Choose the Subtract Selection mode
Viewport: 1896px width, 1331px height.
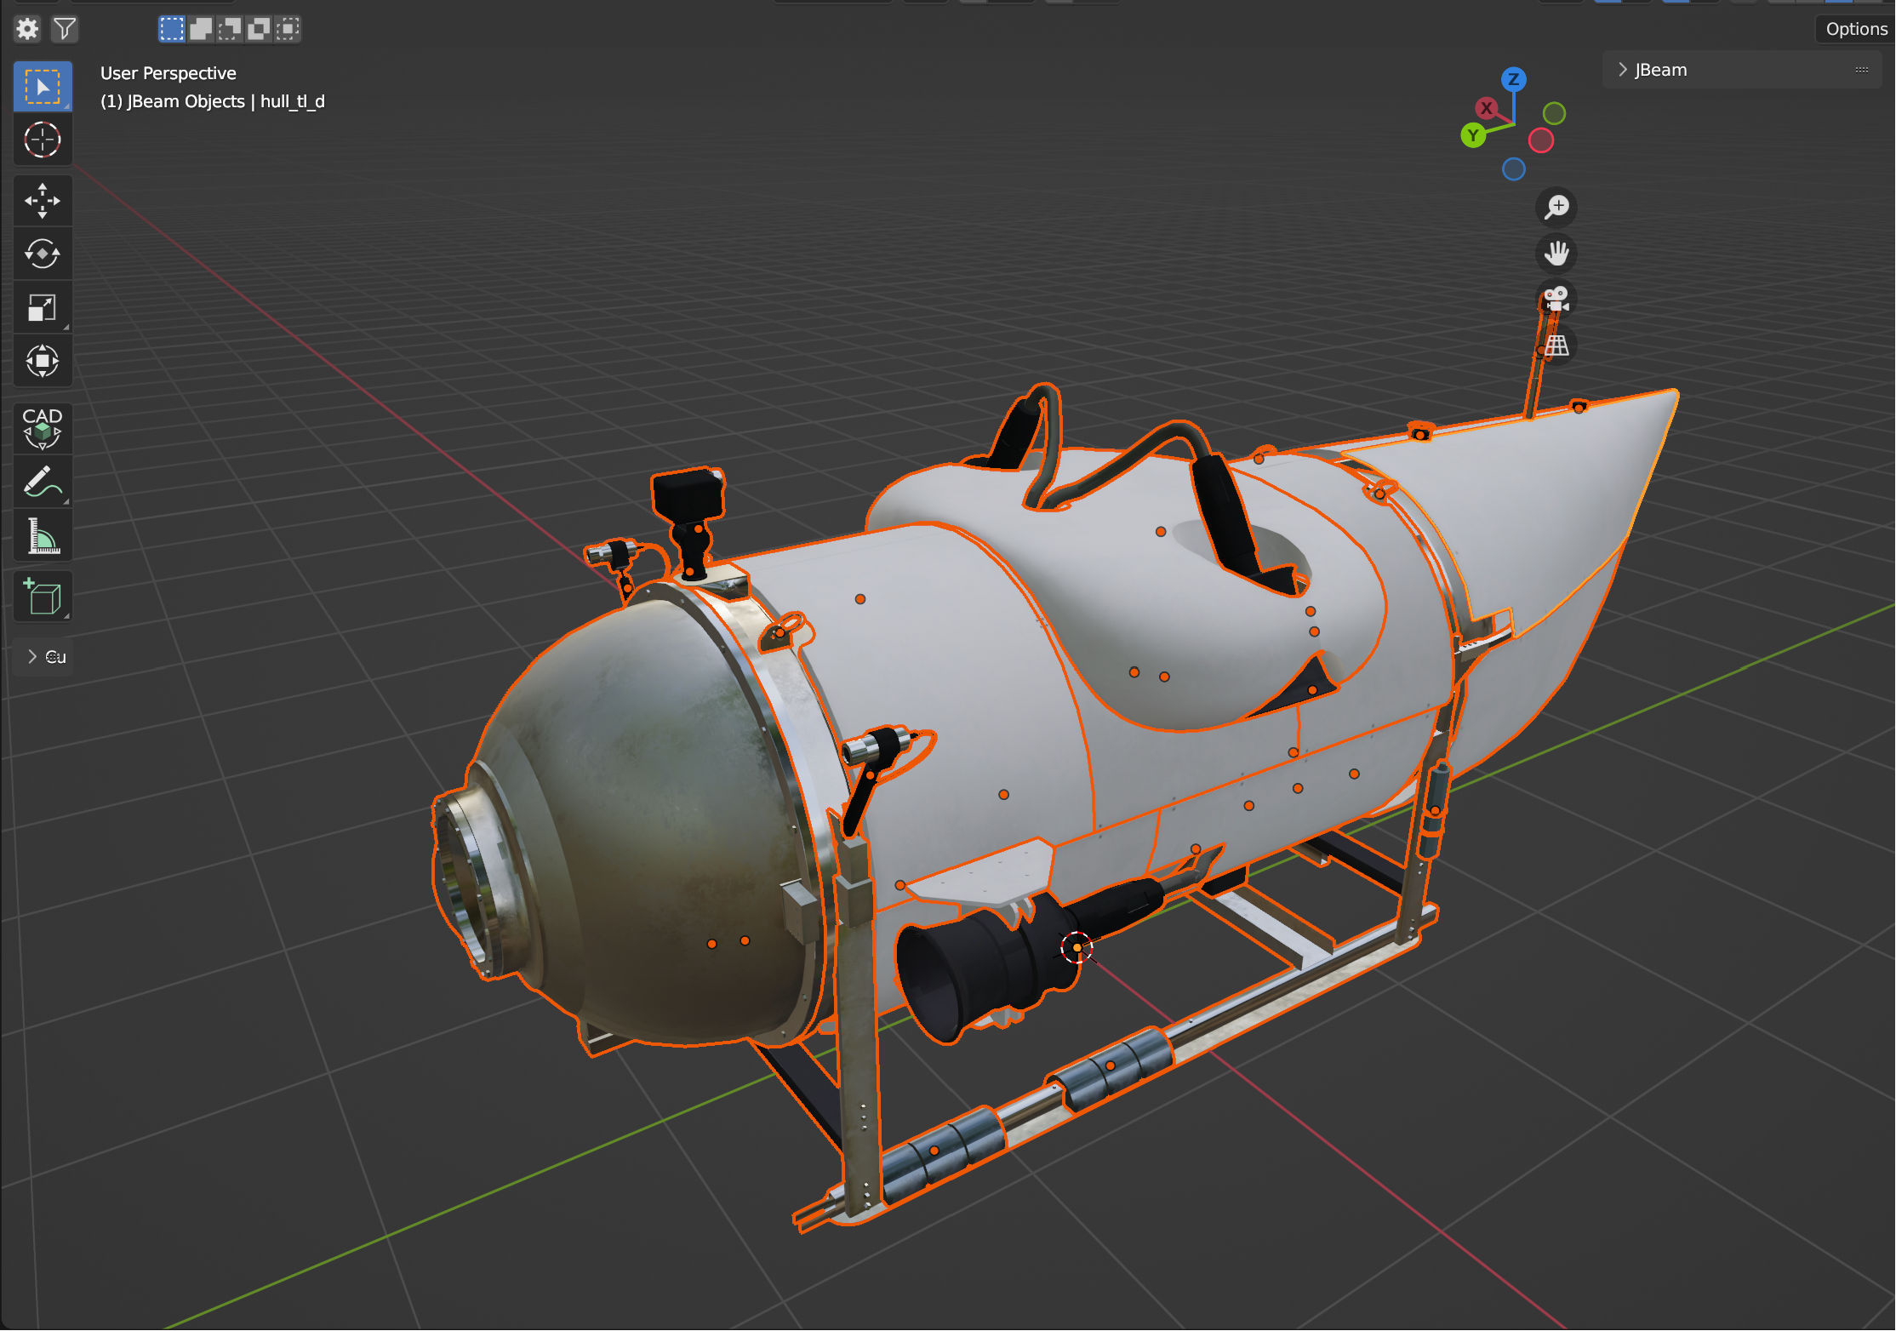click(x=230, y=29)
